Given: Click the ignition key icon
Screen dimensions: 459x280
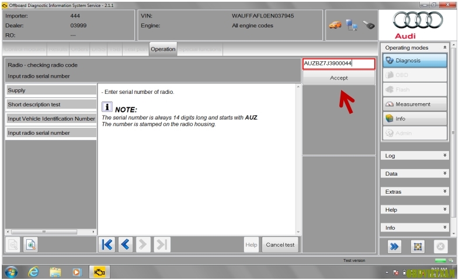Looking at the screenshot, I should point(369,25).
